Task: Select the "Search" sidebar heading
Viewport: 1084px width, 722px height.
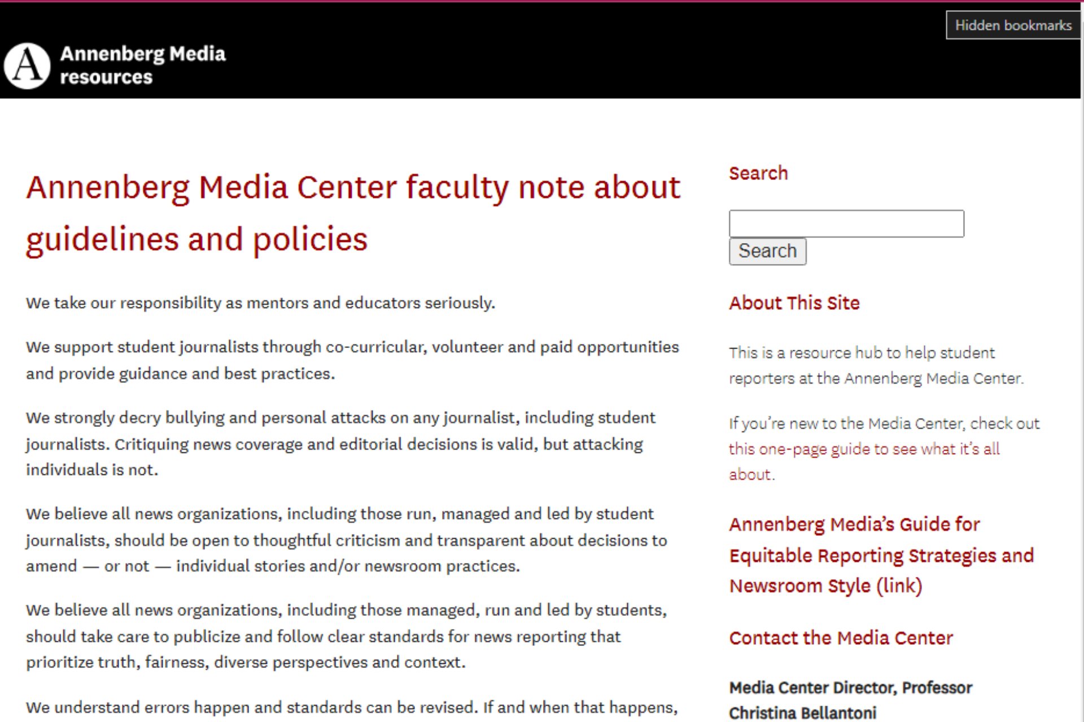Action: (x=758, y=173)
